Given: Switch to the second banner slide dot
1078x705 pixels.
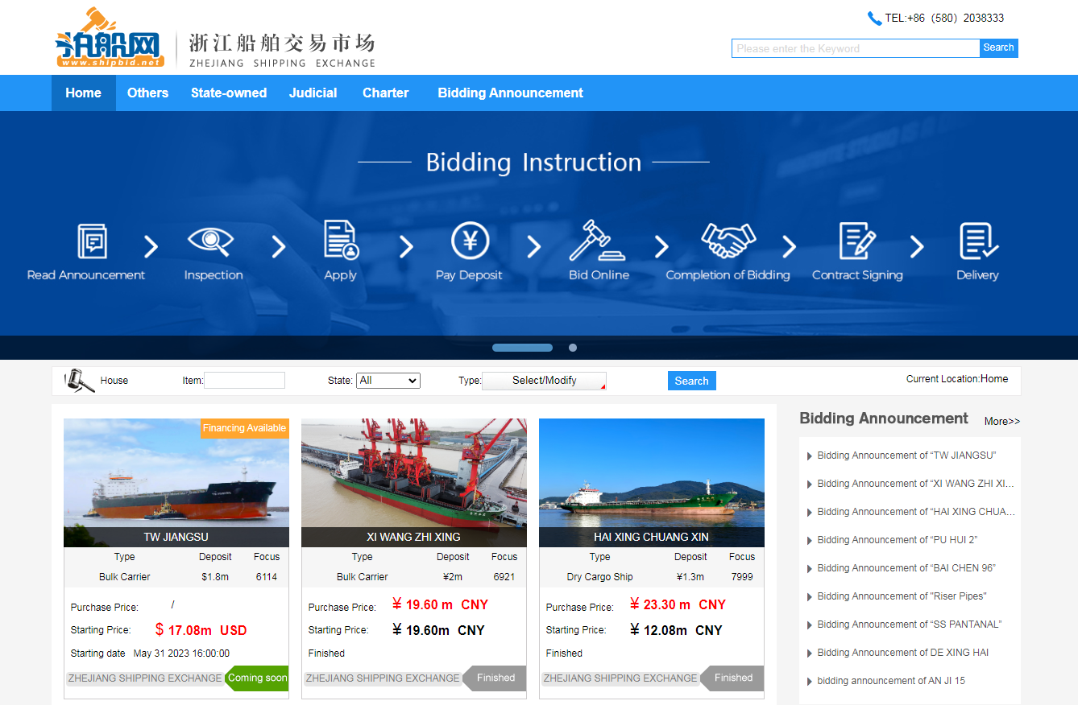Looking at the screenshot, I should [x=573, y=348].
